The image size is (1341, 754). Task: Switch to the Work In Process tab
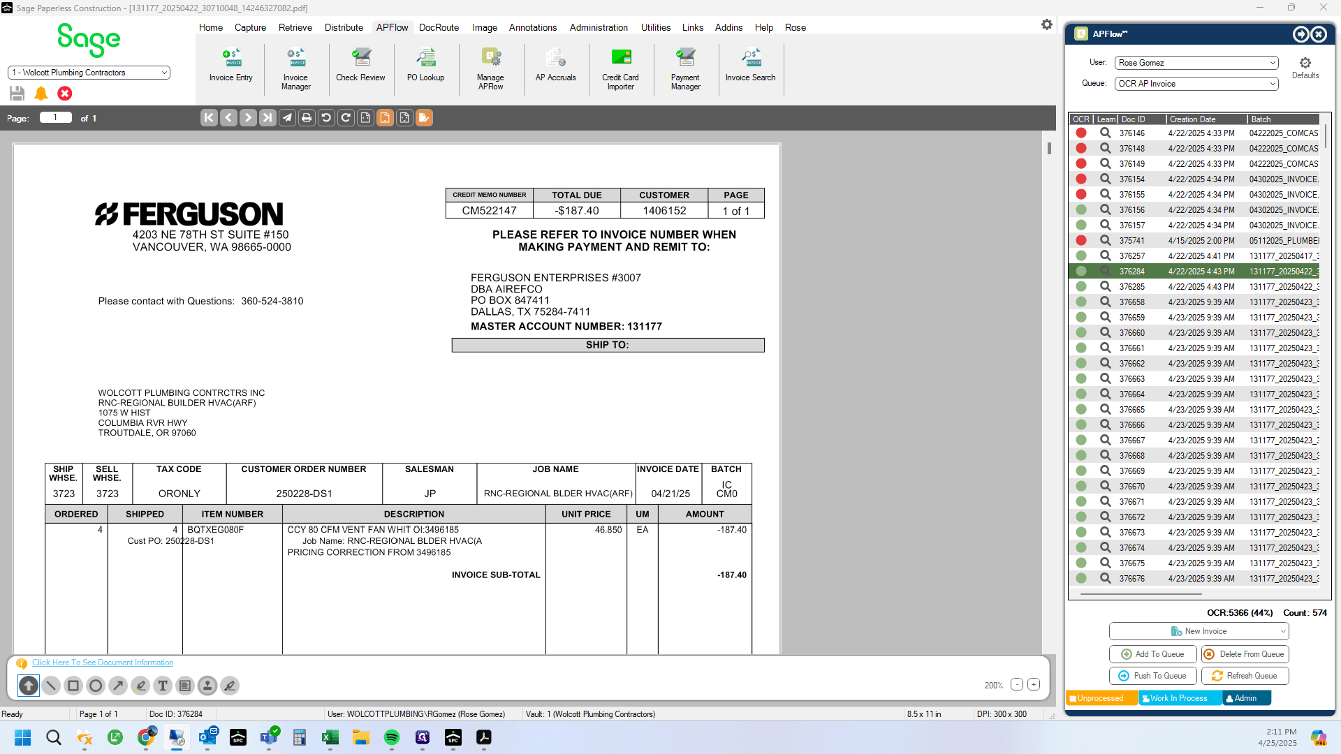point(1179,698)
